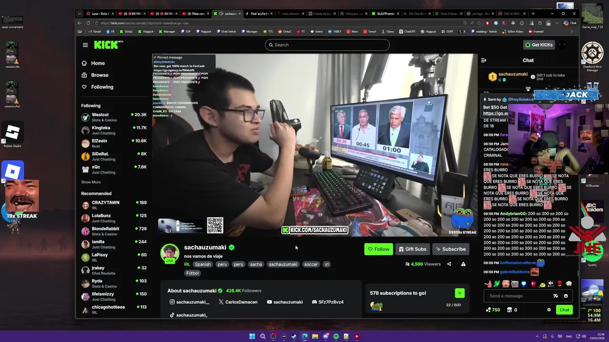Open xQc channel in sidebar
This screenshot has width=609, height=342.
coord(114,170)
